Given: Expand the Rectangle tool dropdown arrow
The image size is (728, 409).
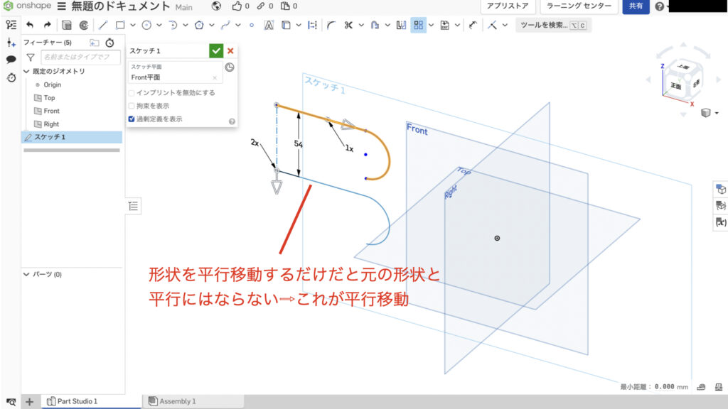Looking at the screenshot, I should click(133, 25).
